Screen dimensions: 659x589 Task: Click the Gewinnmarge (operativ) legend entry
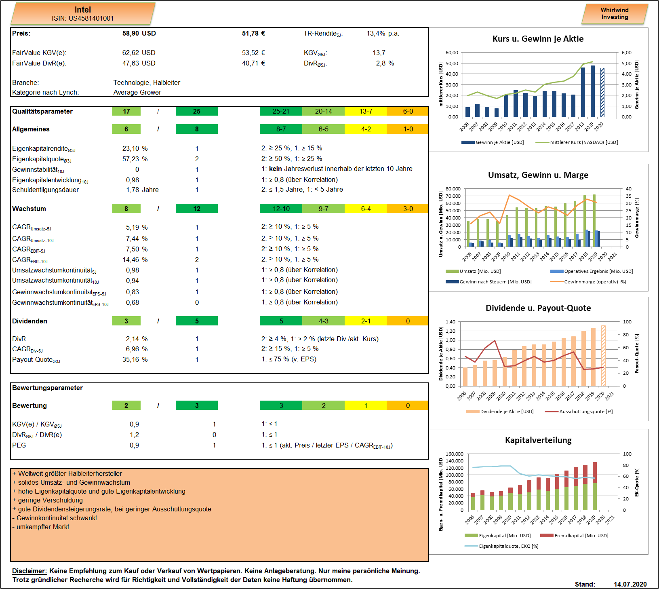[588, 282]
